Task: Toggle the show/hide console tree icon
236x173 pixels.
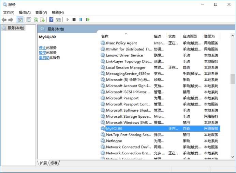Action: coord(20,20)
